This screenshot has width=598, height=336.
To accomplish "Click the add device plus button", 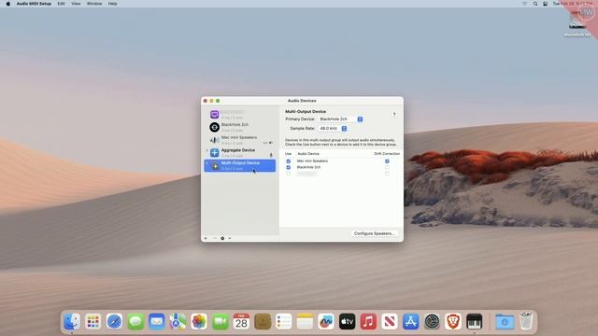I will pyautogui.click(x=206, y=239).
